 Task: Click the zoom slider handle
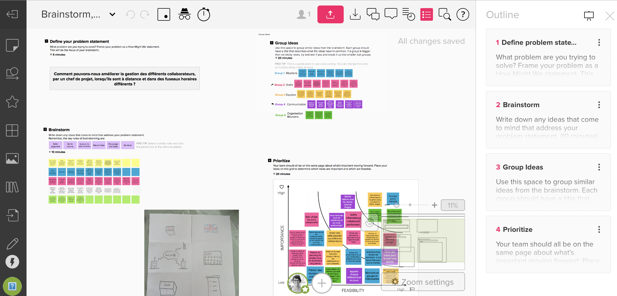pos(396,205)
